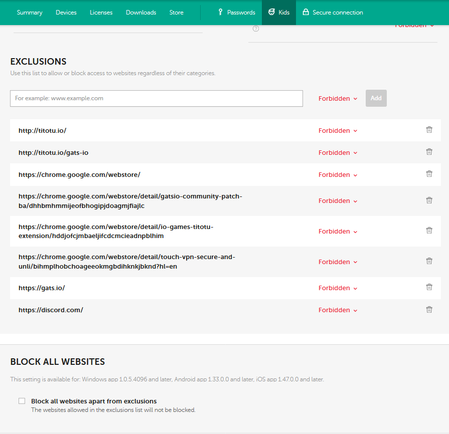Screen dimensions: 449x434
Task: Remove the titotu.io/gats-io exclusion with trash icon
Action: pos(429,152)
